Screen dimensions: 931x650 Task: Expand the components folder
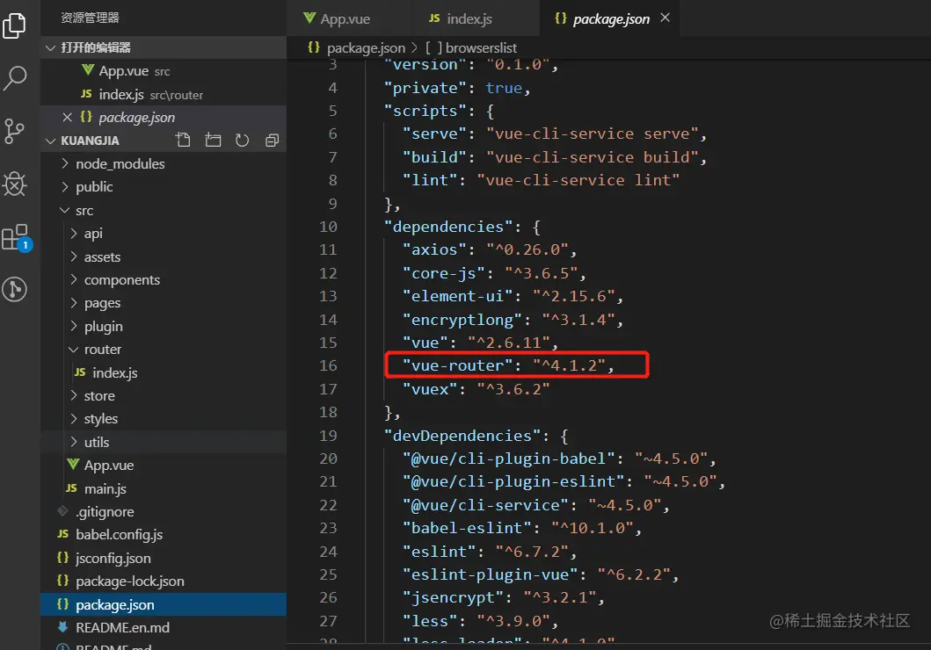(74, 279)
